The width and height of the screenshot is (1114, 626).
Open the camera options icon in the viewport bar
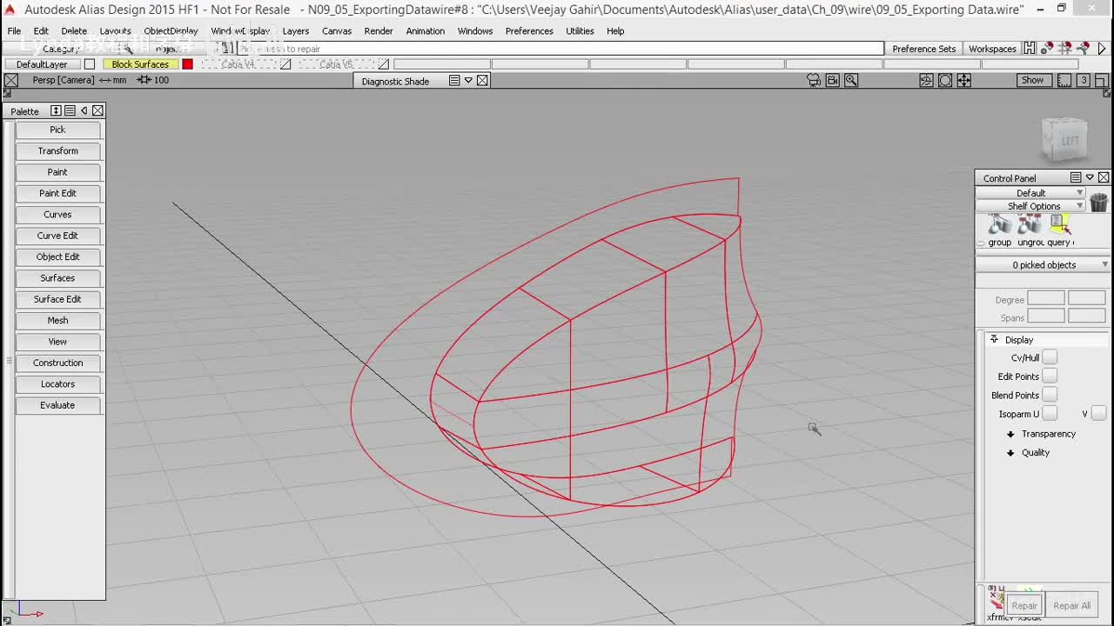click(x=814, y=80)
